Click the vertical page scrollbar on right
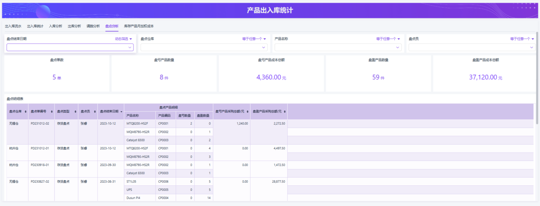The height and width of the screenshot is (206, 540). (x=537, y=76)
